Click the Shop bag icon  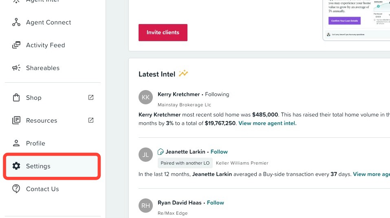16,97
